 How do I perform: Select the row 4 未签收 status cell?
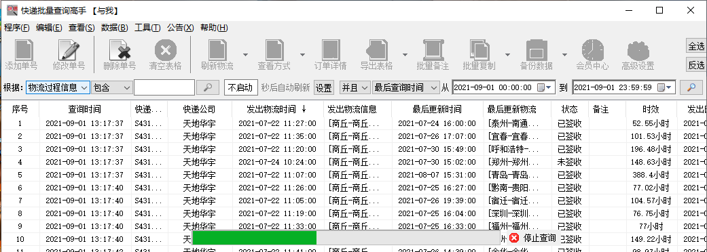570,161
